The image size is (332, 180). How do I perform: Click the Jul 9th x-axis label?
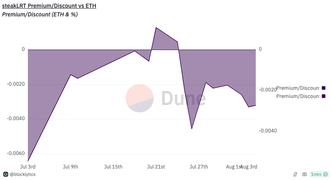pyautogui.click(x=70, y=166)
